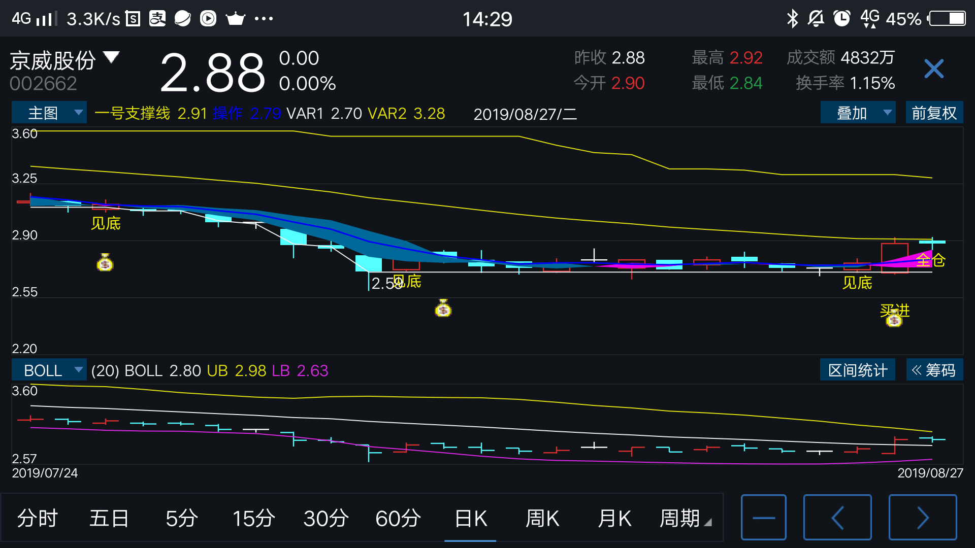Image resolution: width=975 pixels, height=548 pixels.
Task: Tap the 2019/07/24 start date label
Action: [x=45, y=473]
